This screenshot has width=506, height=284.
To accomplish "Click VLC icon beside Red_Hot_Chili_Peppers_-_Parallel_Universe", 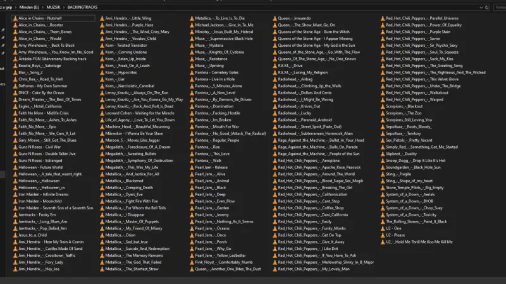I will pos(383,18).
